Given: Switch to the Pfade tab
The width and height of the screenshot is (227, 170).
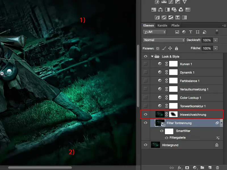Looking at the screenshot, I should [x=175, y=25].
